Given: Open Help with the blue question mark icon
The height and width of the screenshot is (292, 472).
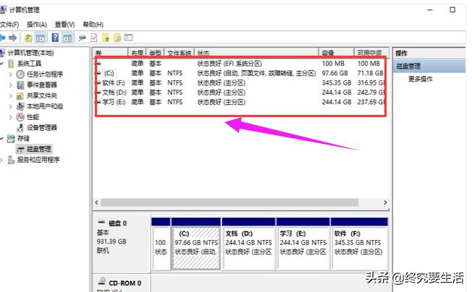Looking at the screenshot, I should click(x=55, y=38).
